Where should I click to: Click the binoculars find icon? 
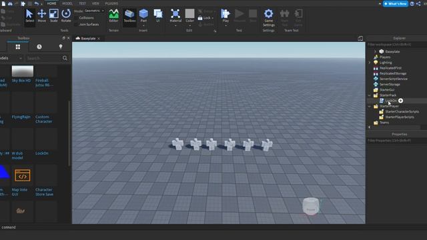coord(10,3)
